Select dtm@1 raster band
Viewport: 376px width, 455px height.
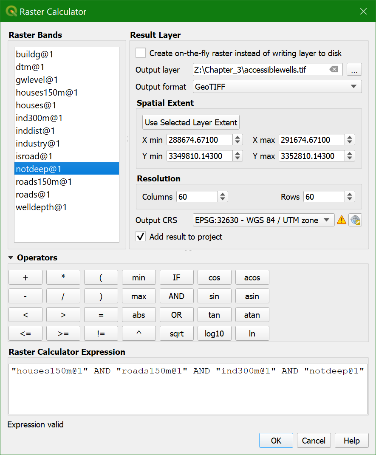point(67,67)
